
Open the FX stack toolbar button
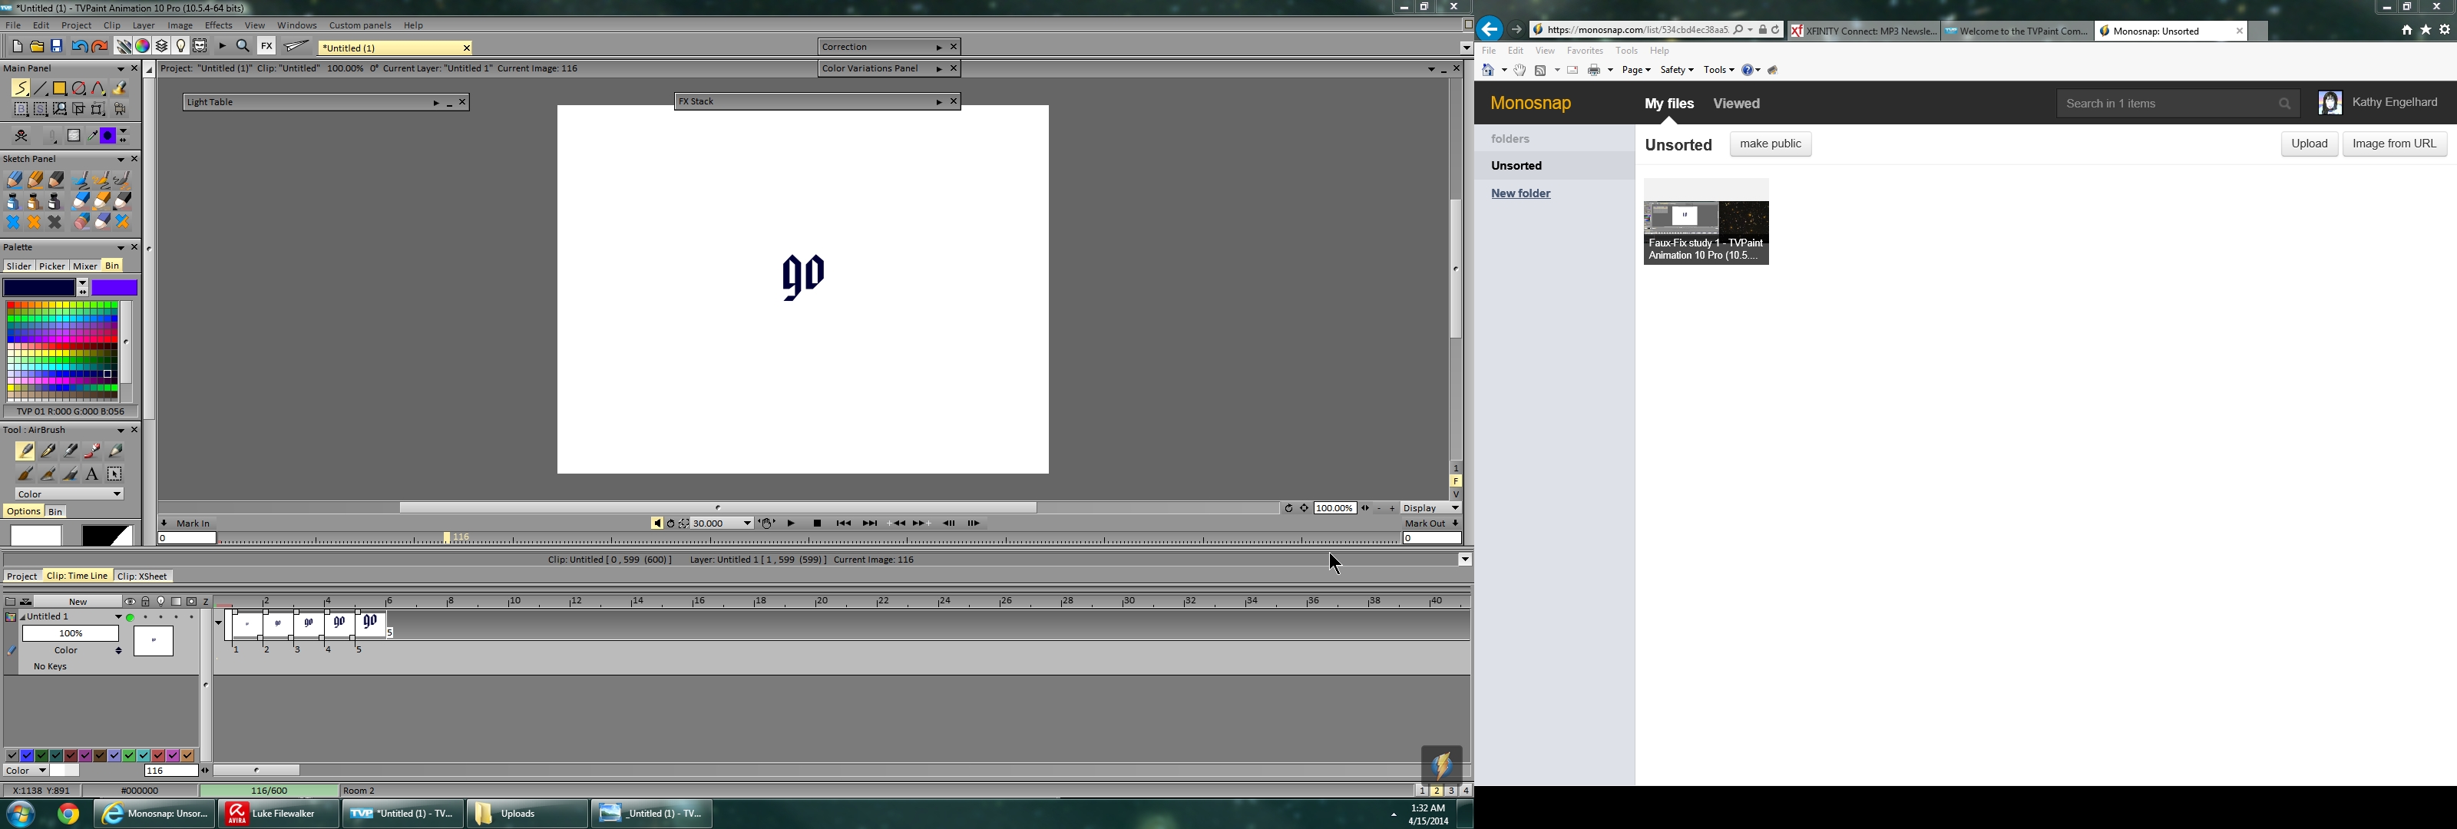tap(266, 47)
